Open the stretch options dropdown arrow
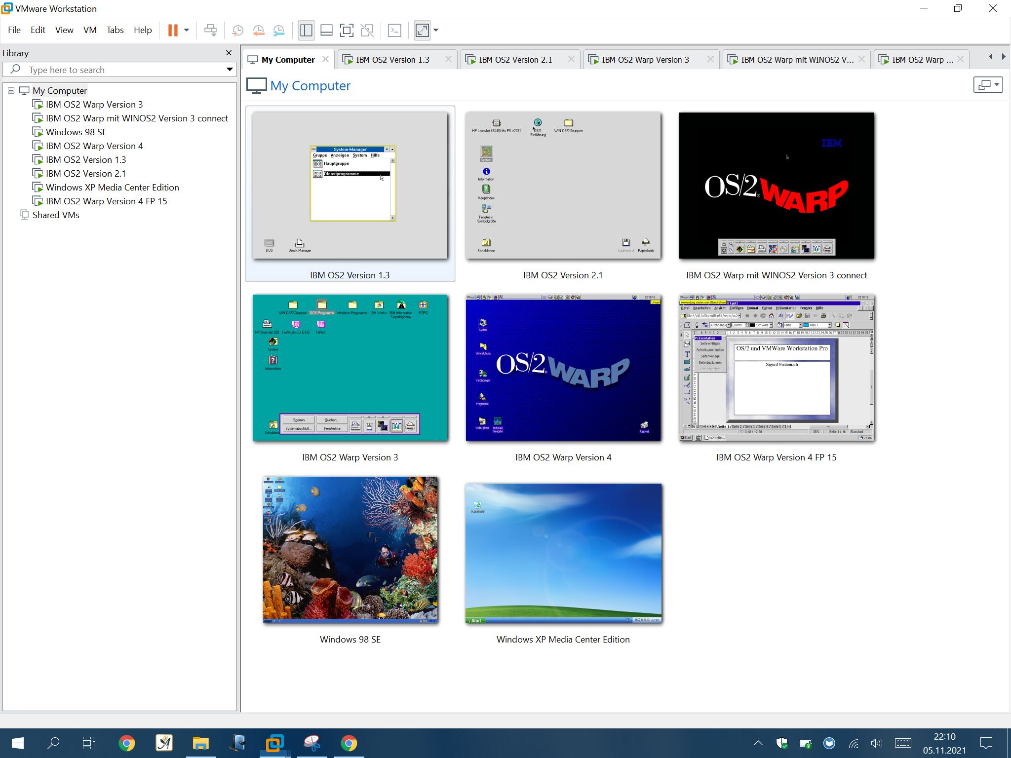The height and width of the screenshot is (758, 1011). coord(435,30)
